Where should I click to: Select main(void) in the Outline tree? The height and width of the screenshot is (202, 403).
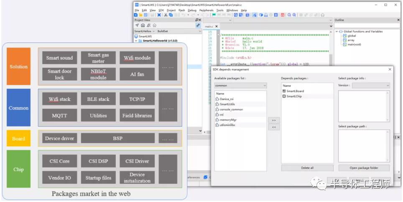click(352, 44)
